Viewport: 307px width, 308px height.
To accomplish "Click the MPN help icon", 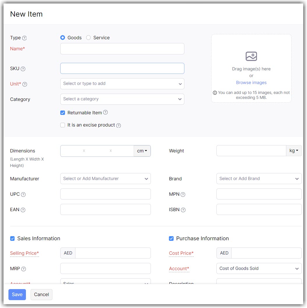I will (183, 195).
